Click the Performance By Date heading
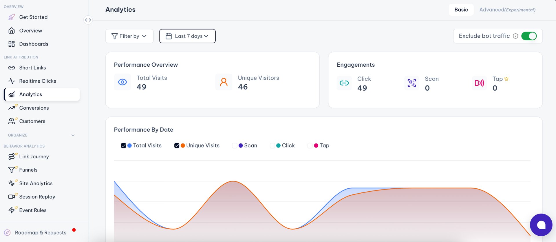The width and height of the screenshot is (556, 242). click(x=144, y=130)
